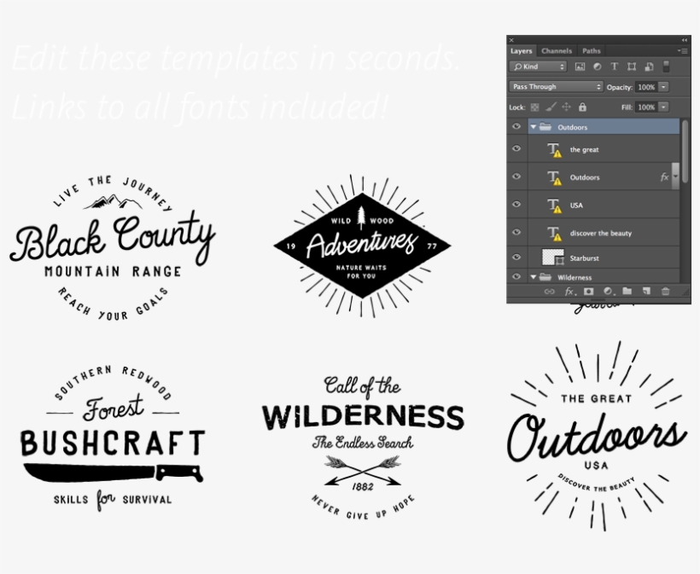Hide the Starburst layer

(516, 257)
